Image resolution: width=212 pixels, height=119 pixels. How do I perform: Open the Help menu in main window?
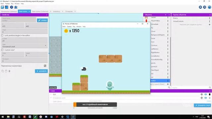[x=22, y=4]
